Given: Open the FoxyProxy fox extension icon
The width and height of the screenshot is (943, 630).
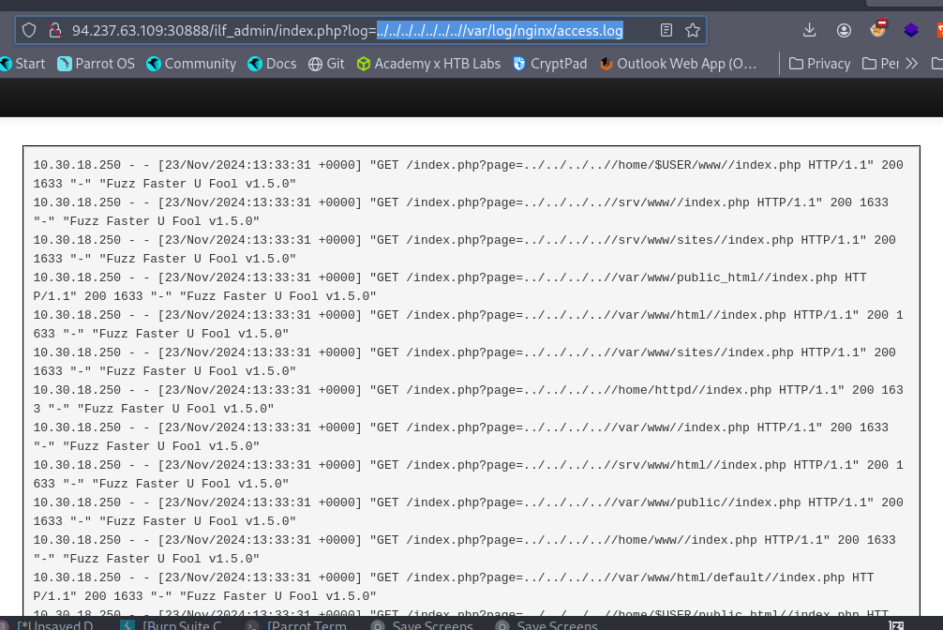Looking at the screenshot, I should click(x=878, y=29).
